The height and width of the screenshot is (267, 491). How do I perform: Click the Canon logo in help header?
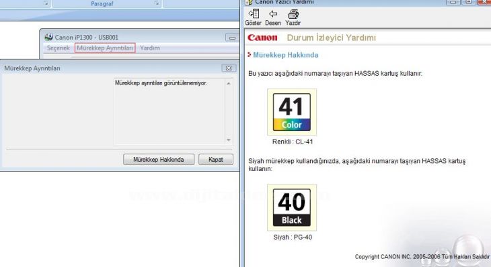[x=262, y=38]
